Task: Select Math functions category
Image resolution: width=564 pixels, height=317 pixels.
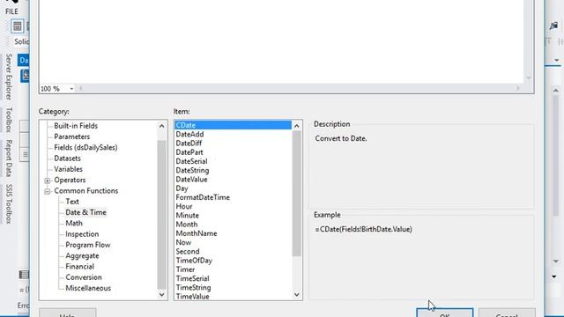Action: tap(74, 223)
